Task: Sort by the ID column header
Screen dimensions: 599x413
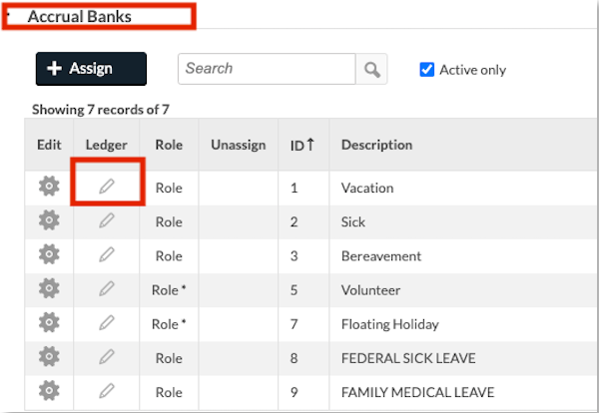Action: tap(301, 145)
